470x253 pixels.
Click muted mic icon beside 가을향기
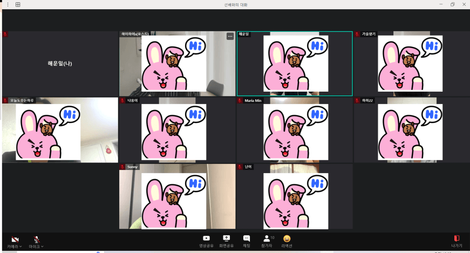(x=357, y=34)
